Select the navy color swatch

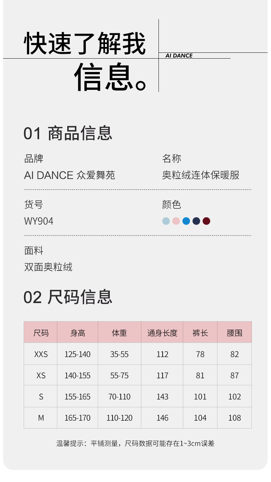tap(196, 221)
